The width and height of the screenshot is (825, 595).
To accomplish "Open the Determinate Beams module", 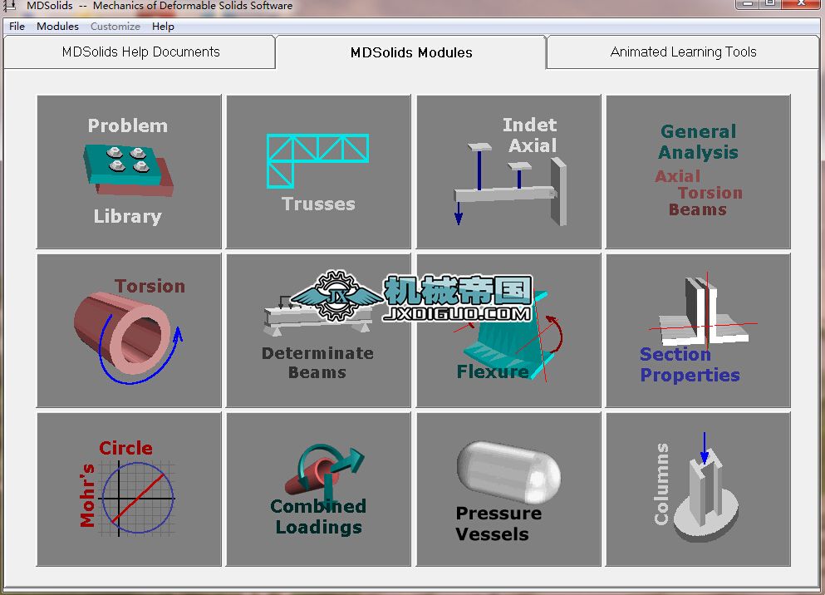I will 318,331.
